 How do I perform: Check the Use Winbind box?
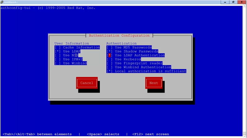pyautogui.click(x=57, y=63)
